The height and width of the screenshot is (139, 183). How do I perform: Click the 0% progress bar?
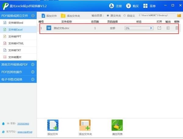click(x=139, y=28)
